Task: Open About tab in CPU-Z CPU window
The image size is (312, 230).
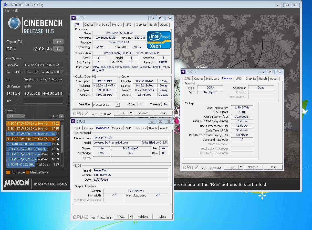Action: coord(164,25)
